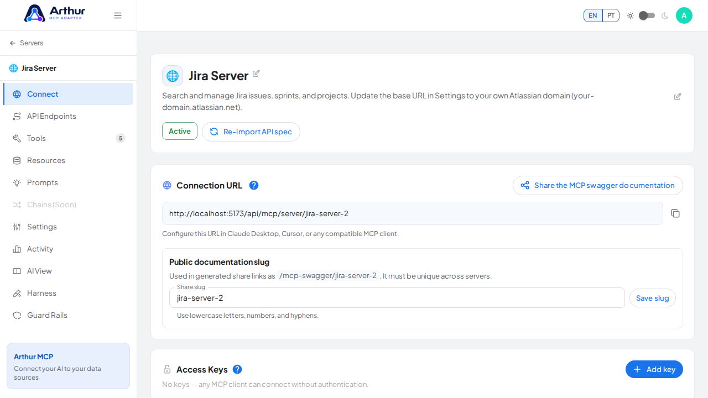Click the Tools wrench icon in sidebar

[17, 138]
